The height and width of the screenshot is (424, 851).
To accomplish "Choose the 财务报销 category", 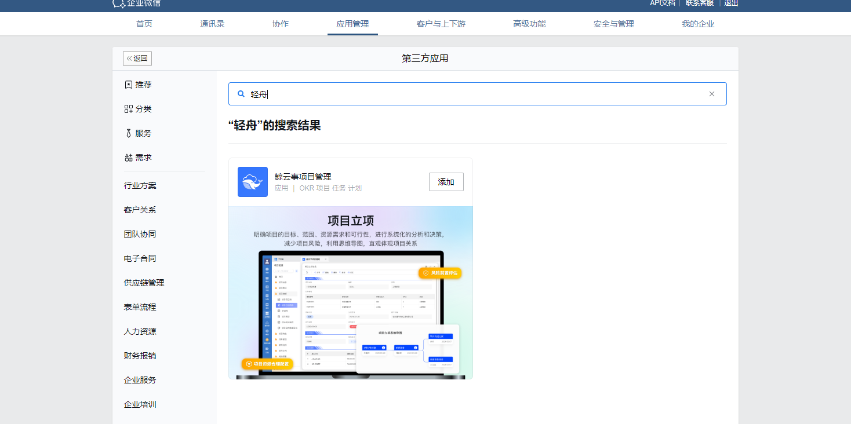I will tap(140, 356).
